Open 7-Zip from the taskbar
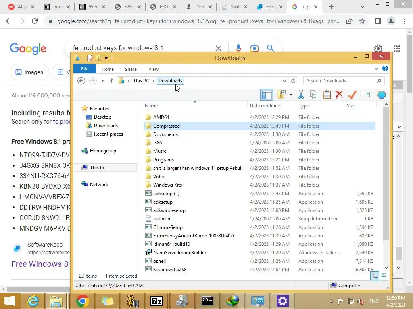The width and height of the screenshot is (413, 309). click(156, 301)
